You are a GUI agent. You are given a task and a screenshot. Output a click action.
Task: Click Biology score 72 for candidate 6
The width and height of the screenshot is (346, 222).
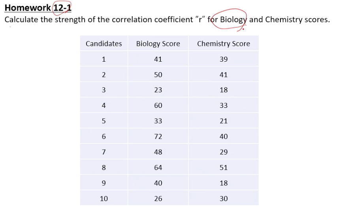coord(158,136)
